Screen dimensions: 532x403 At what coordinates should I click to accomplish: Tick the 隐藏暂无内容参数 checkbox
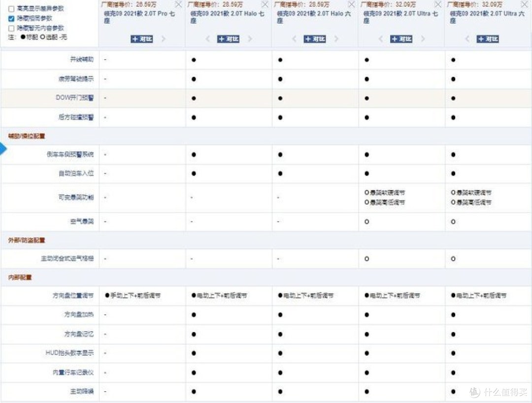point(11,28)
